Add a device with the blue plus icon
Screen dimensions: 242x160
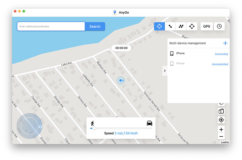click(225, 43)
